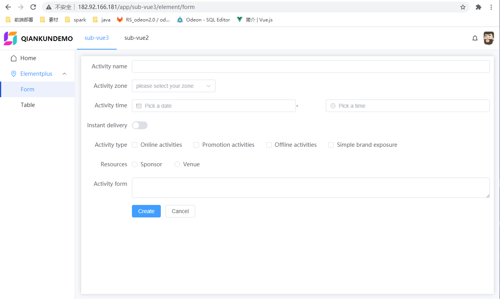500x299 pixels.
Task: Click calendar icon in date picker
Action: coord(139,106)
